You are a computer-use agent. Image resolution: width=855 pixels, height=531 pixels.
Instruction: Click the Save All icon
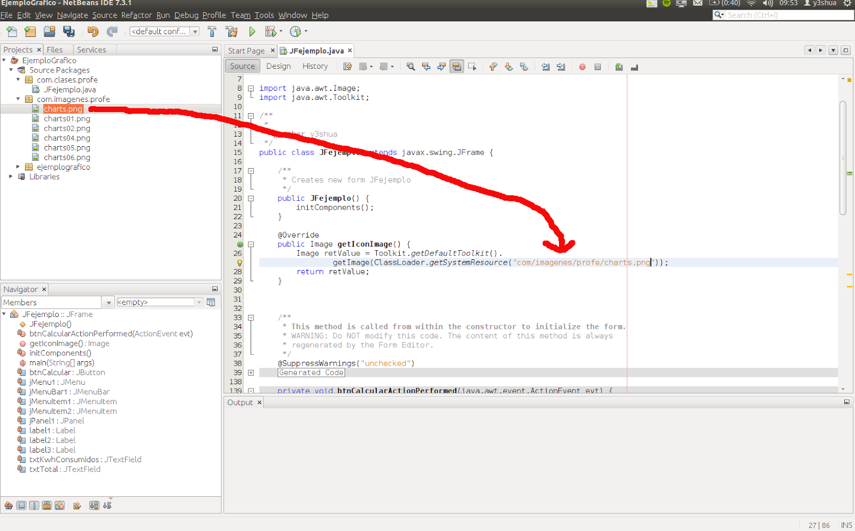point(69,31)
